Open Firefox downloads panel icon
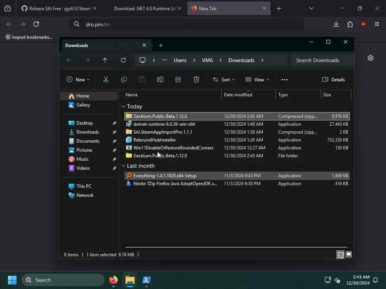Screen dimensions: 386x289 (x=336, y=24)
